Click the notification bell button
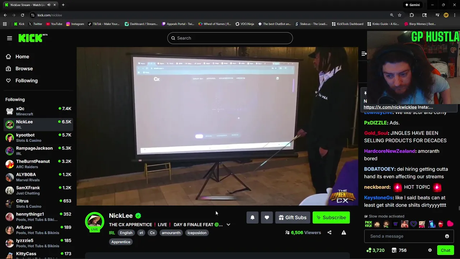 (x=252, y=217)
